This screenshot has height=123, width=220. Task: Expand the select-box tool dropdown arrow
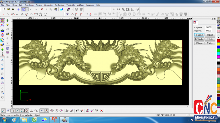27,9
